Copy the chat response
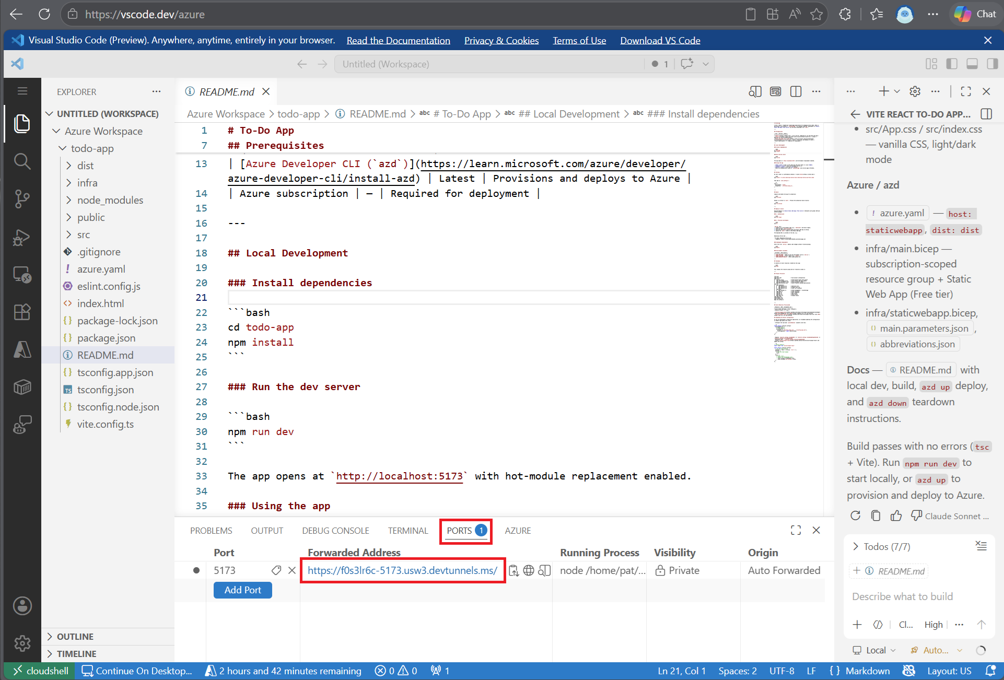 point(876,515)
